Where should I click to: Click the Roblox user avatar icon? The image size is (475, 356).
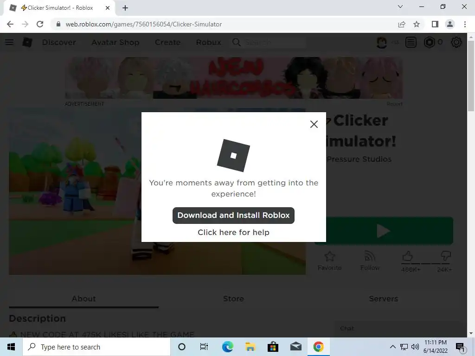click(x=381, y=42)
